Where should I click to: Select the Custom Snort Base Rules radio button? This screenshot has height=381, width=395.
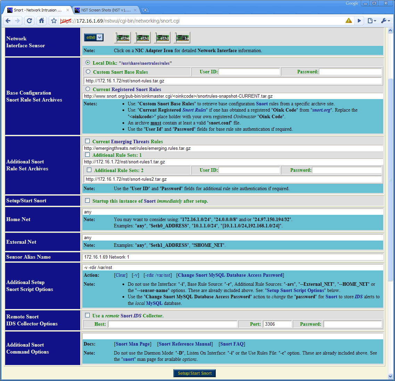tap(88, 72)
